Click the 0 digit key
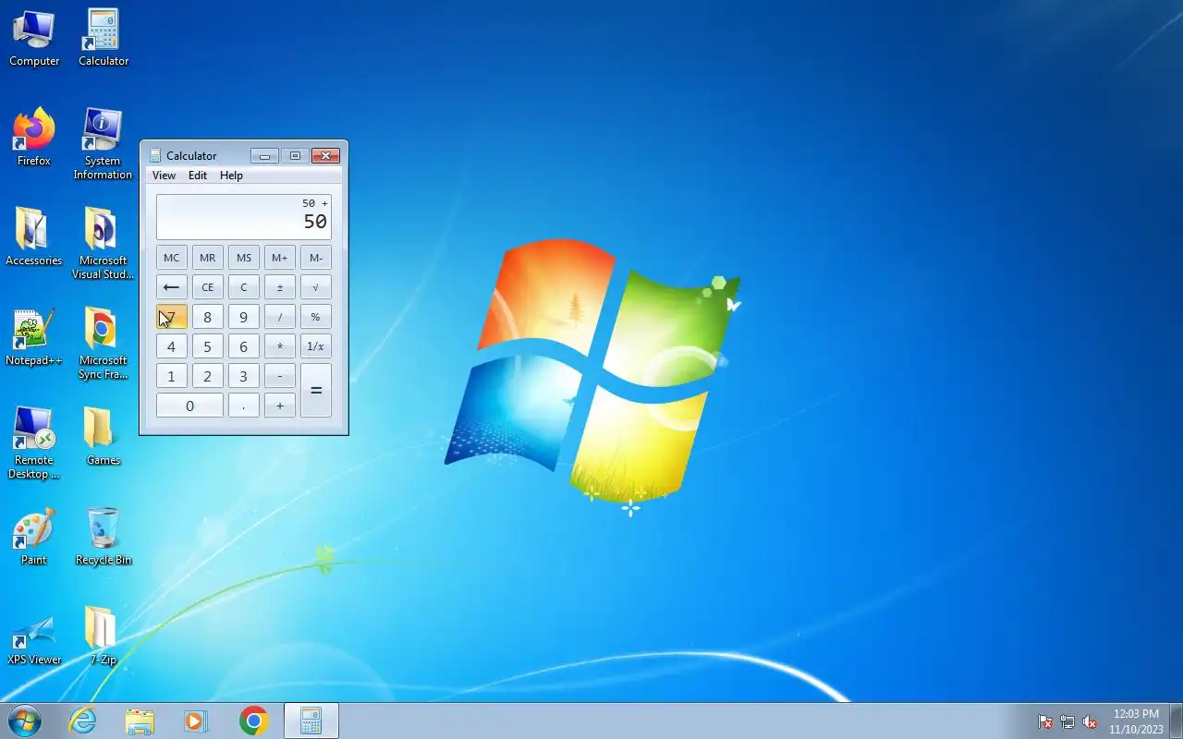 click(x=189, y=406)
